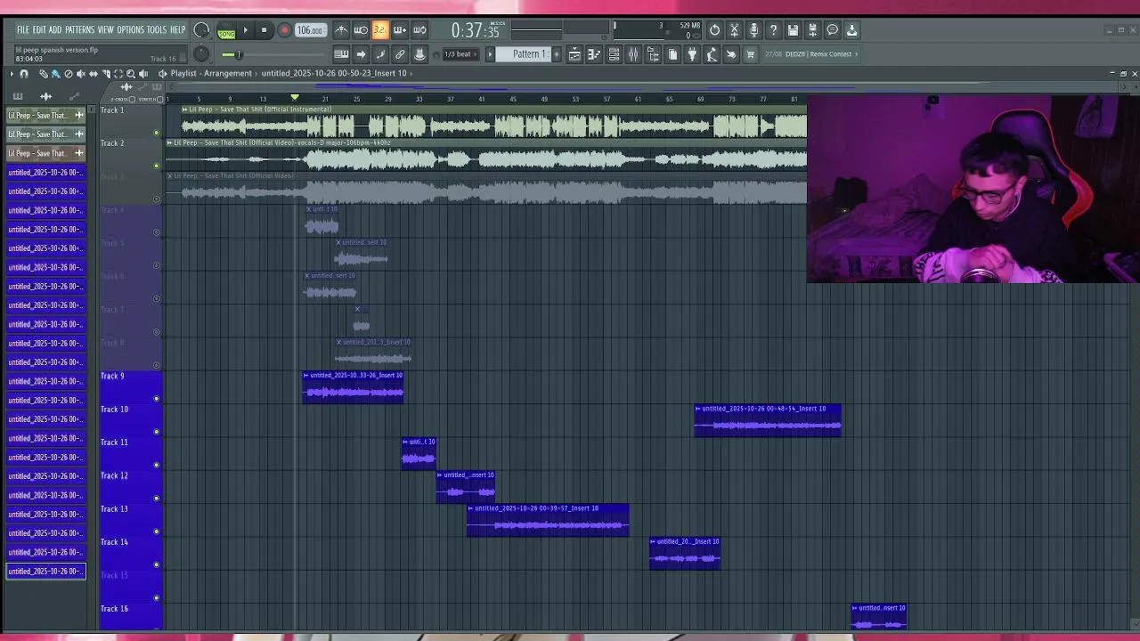Stop playback with the Stop button
Image resolution: width=1140 pixels, height=641 pixels.
(x=264, y=30)
